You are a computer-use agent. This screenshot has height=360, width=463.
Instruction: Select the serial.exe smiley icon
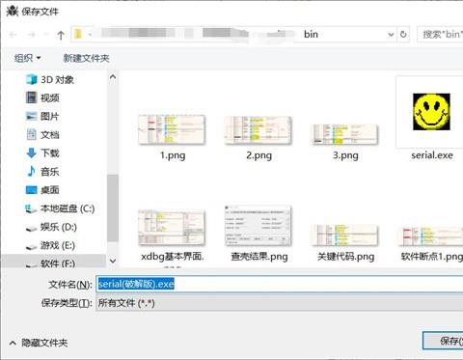431,112
